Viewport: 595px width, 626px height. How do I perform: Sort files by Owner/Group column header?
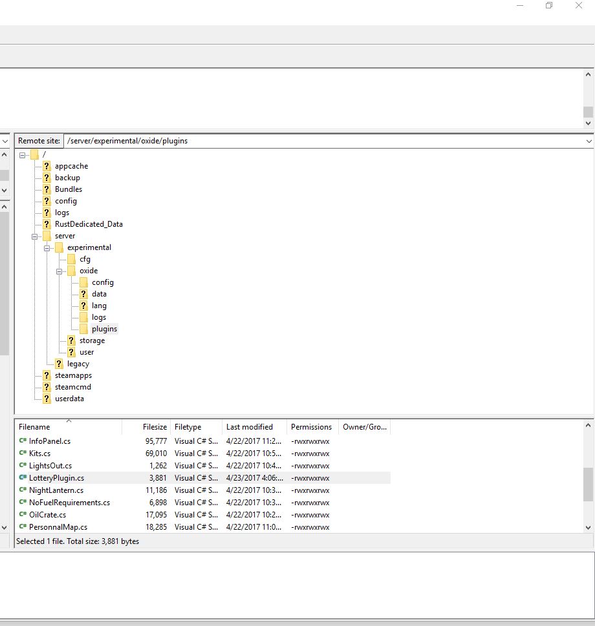(364, 427)
